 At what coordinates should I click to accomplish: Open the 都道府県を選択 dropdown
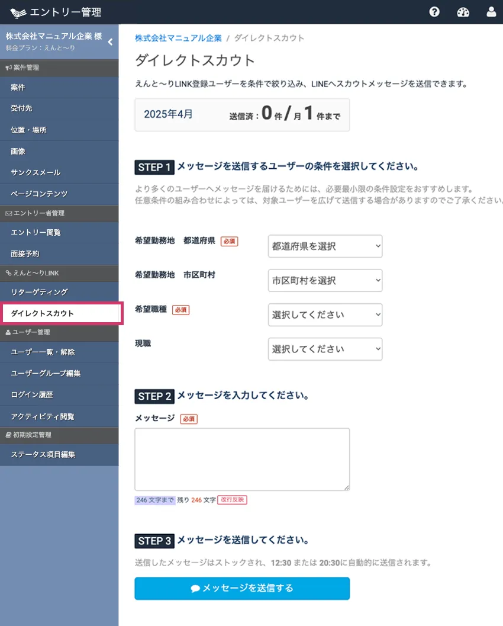325,246
